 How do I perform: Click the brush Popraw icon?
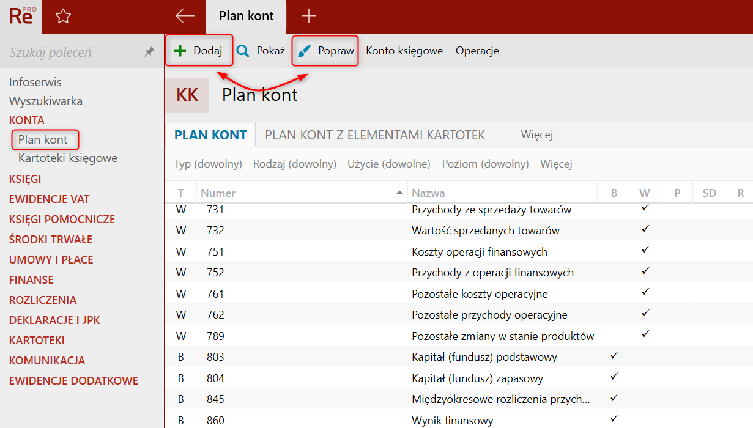coord(304,51)
